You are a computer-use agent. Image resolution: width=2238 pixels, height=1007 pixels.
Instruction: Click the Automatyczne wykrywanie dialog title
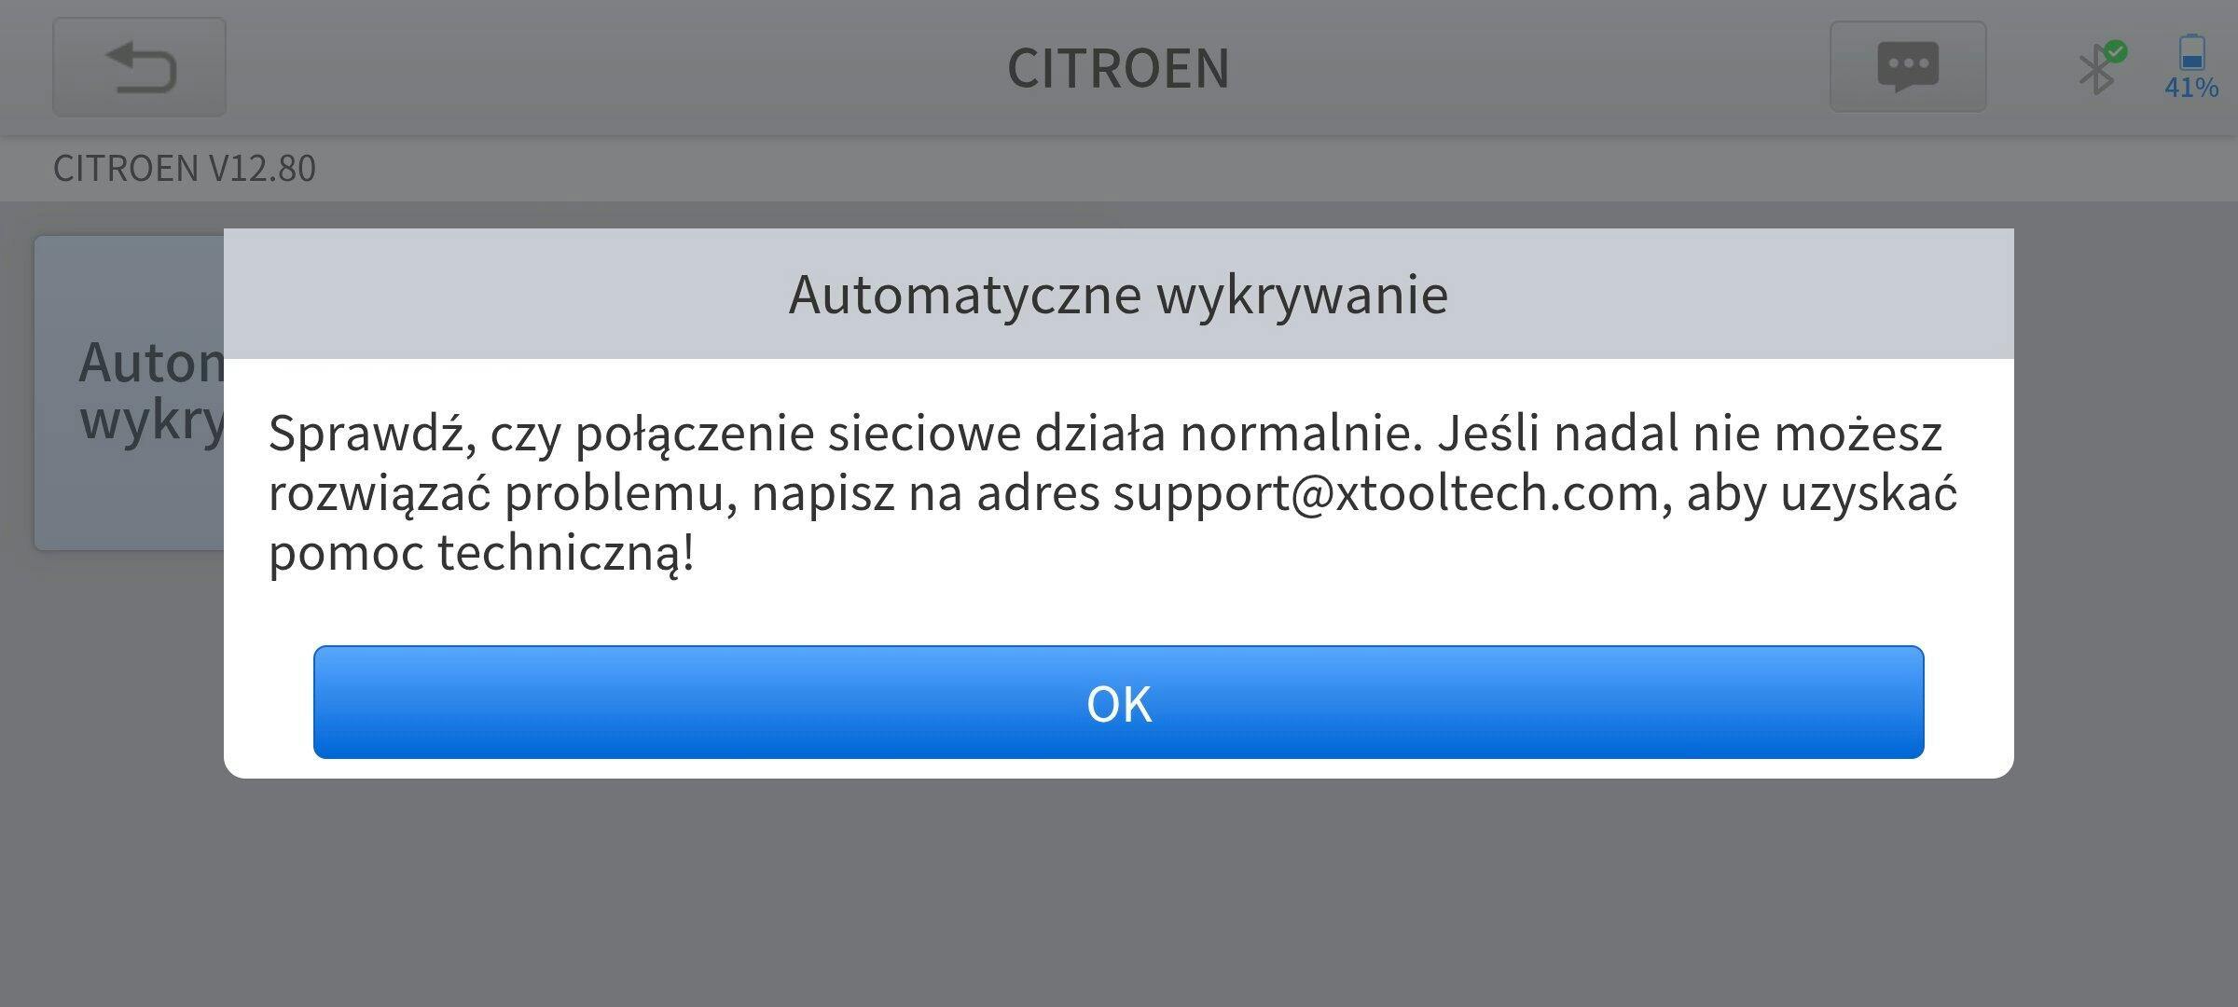pos(1118,295)
